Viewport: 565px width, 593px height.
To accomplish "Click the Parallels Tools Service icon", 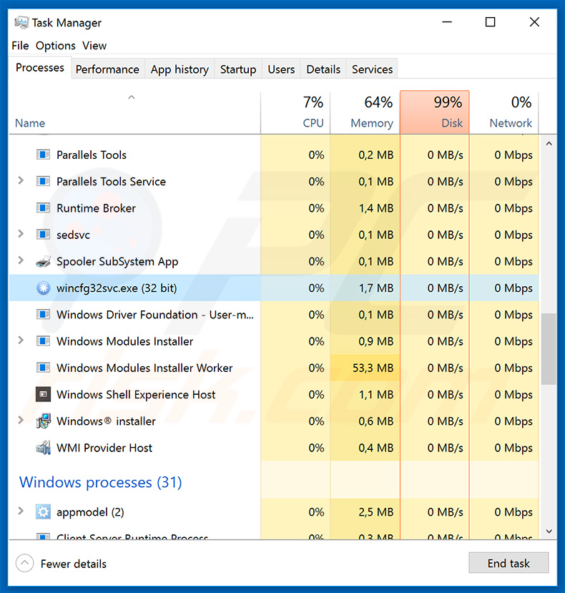I will pyautogui.click(x=43, y=182).
